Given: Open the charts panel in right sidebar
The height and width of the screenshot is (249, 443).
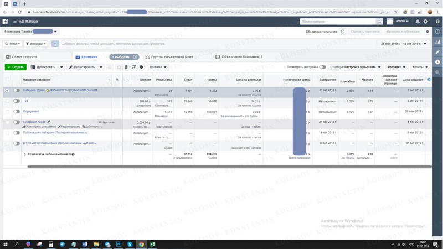Looking at the screenshot, I should click(437, 42).
